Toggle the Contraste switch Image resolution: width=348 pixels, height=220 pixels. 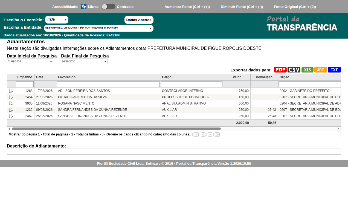pyautogui.click(x=108, y=7)
